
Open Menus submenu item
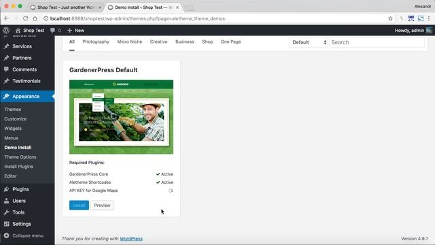click(x=11, y=138)
